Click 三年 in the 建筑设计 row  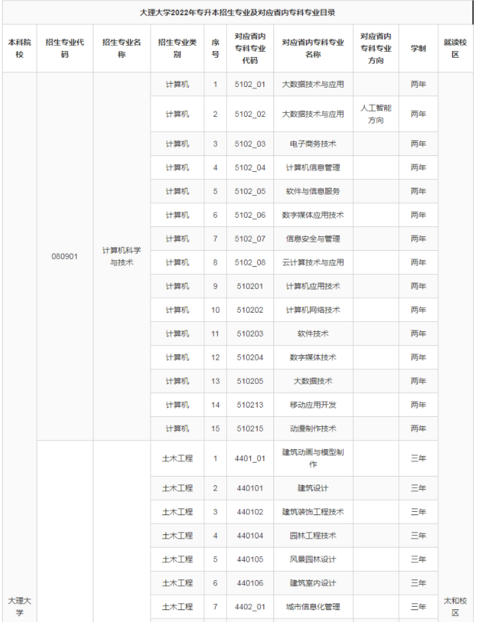(x=419, y=489)
